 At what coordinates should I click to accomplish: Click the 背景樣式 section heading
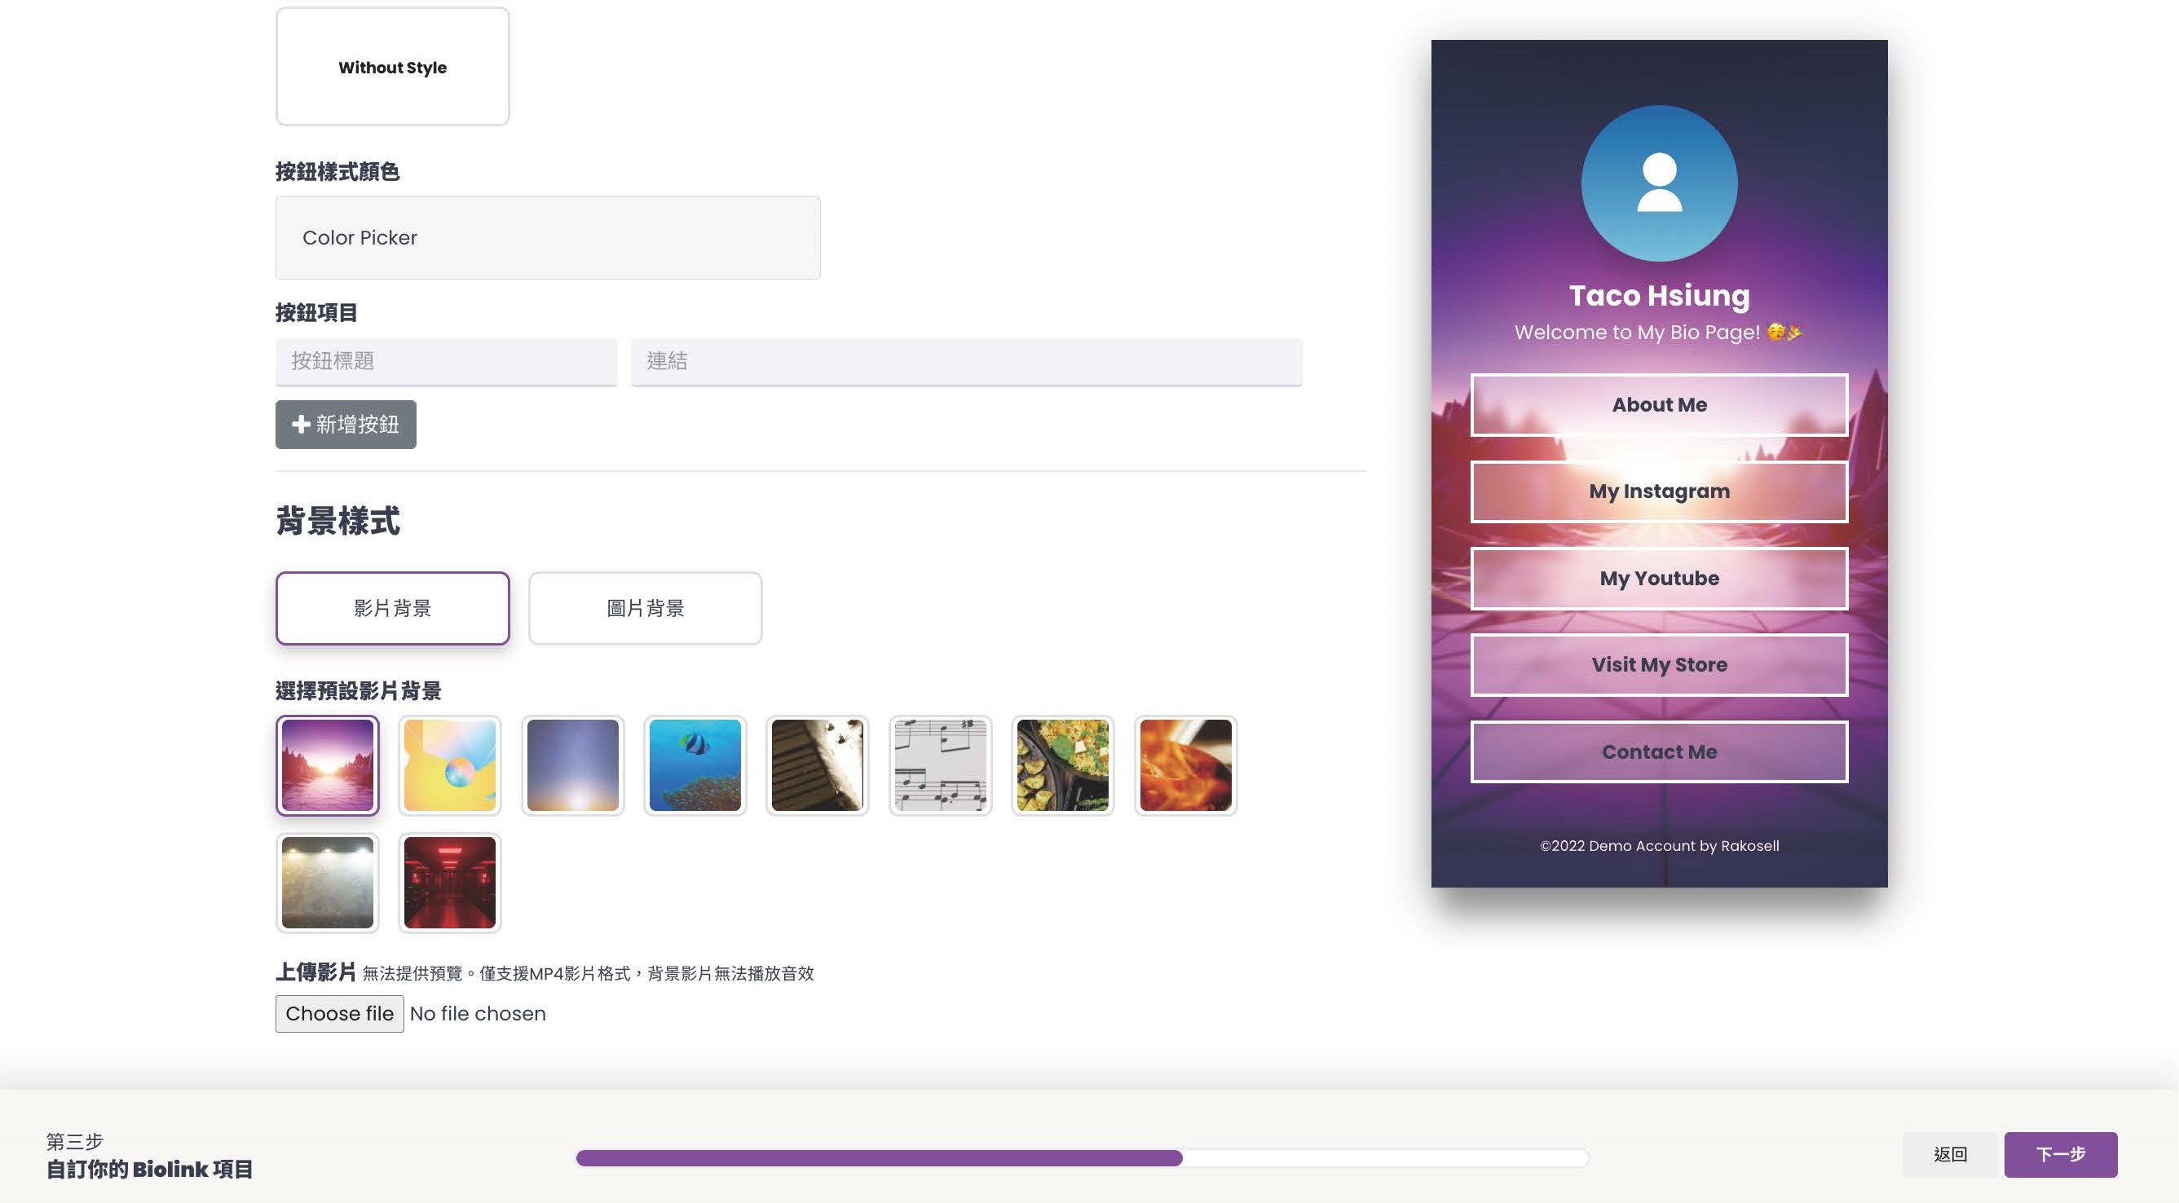pyautogui.click(x=337, y=521)
